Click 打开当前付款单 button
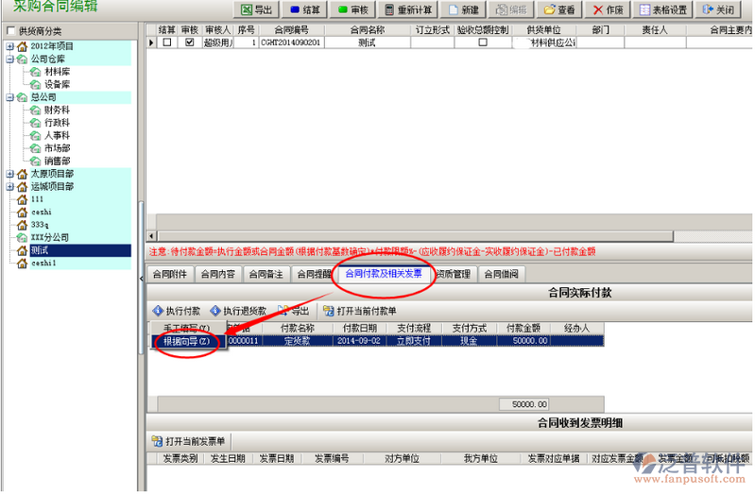The image size is (755, 494). coord(360,311)
